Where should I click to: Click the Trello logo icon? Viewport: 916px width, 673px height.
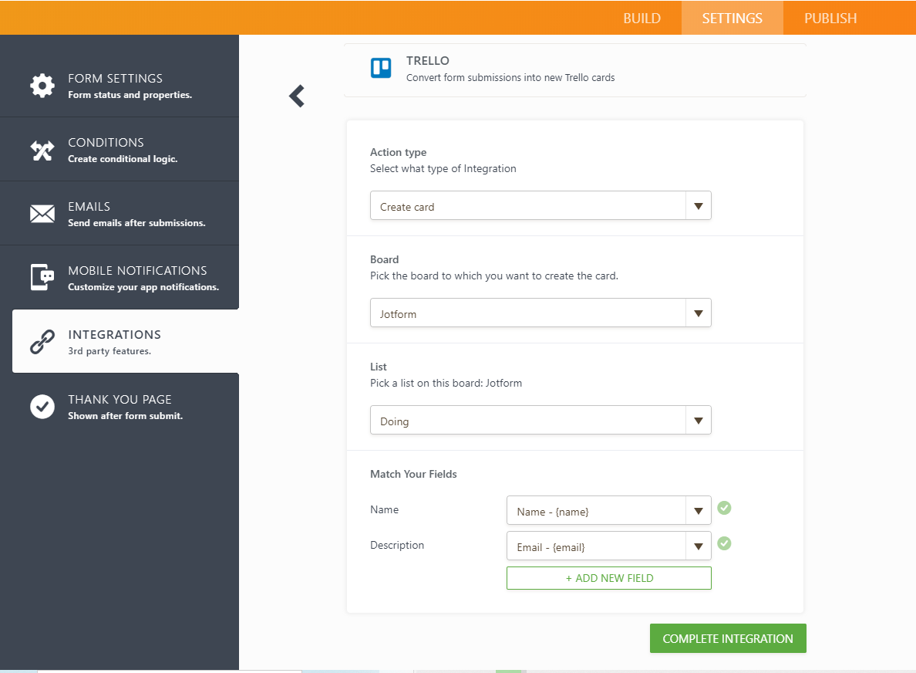[x=381, y=69]
